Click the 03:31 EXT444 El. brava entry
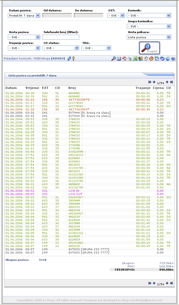 90,113
